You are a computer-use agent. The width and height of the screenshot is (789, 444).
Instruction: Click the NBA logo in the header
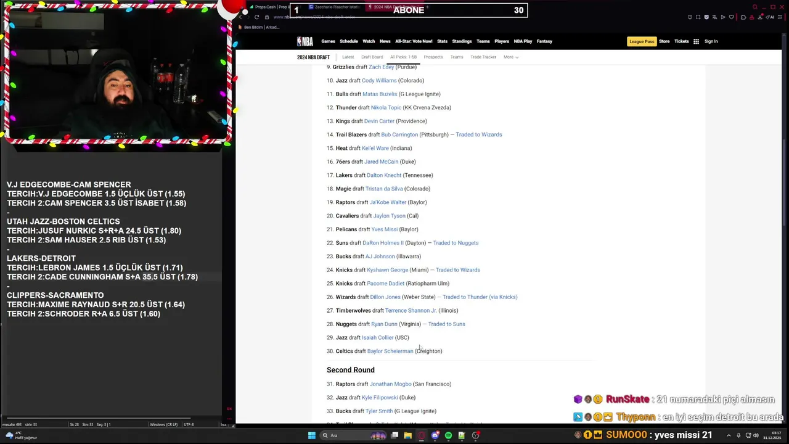coord(305,41)
